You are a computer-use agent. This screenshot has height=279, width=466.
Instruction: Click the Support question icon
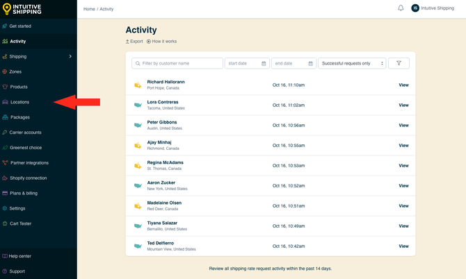5,271
